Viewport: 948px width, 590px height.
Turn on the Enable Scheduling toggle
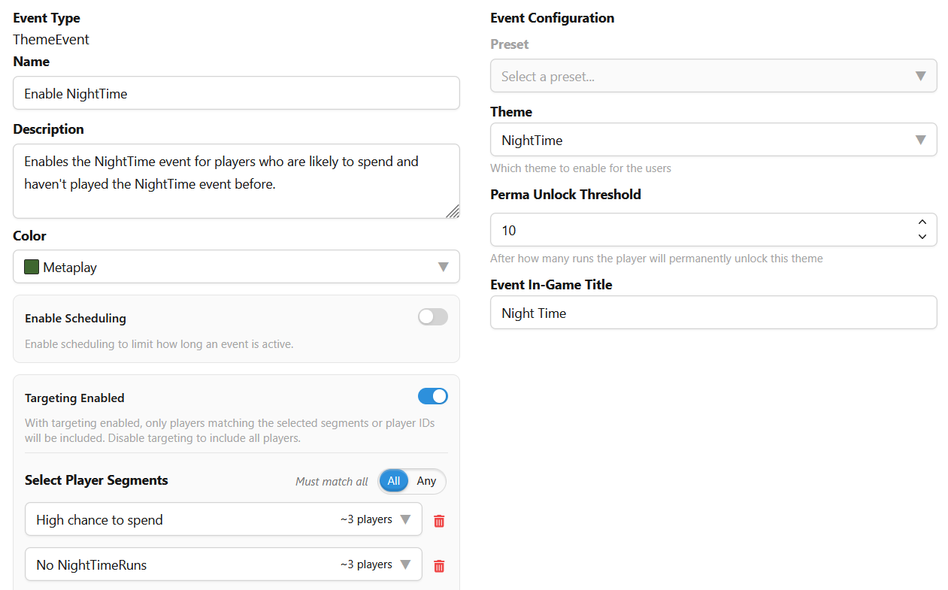tap(432, 317)
